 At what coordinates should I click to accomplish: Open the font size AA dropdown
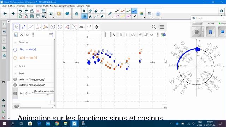tap(133, 35)
